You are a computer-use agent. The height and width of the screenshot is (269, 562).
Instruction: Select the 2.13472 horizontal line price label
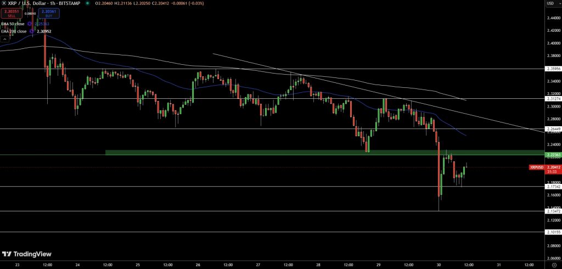click(552, 211)
